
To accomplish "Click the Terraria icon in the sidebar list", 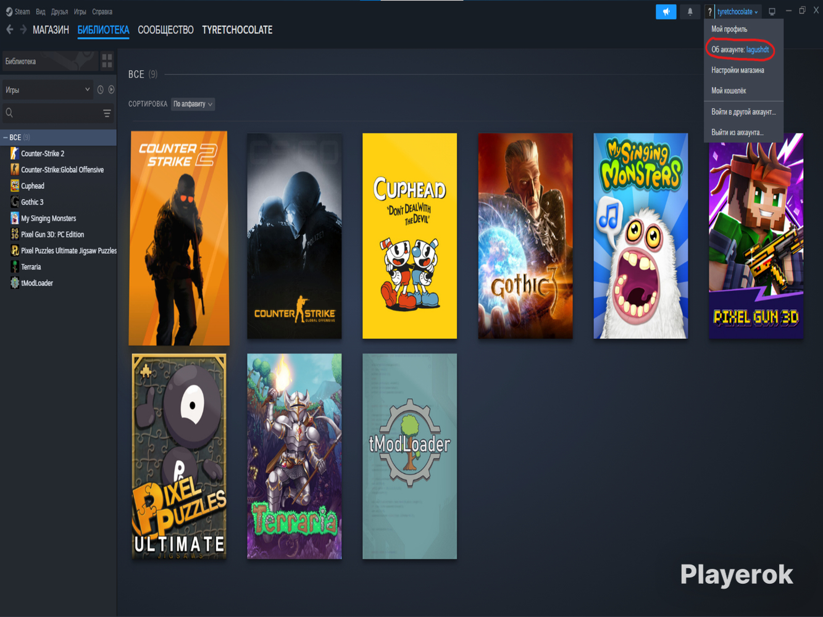I will click(15, 267).
